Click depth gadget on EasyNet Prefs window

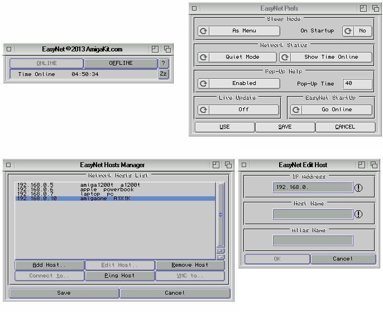[x=375, y=8]
